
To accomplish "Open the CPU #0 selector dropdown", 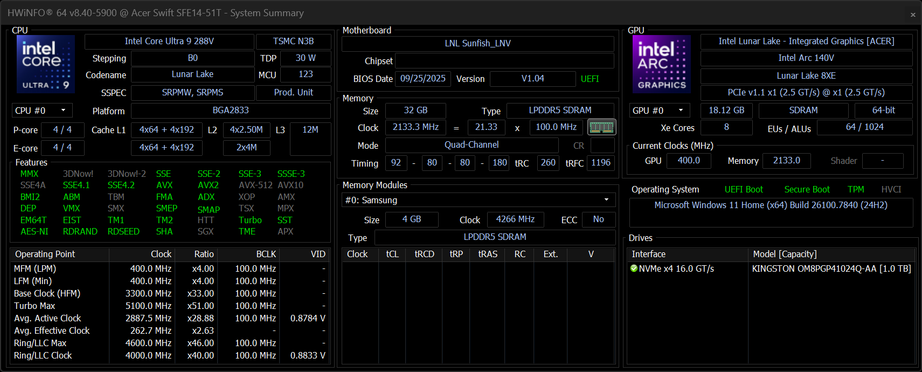I will (x=42, y=111).
